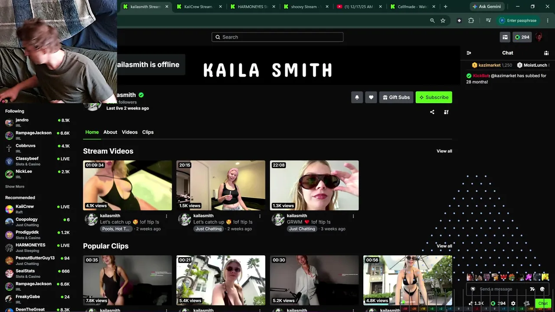Open options menu for the 01:09:34 video
Screen dimensions: 555x312
pos(166,216)
